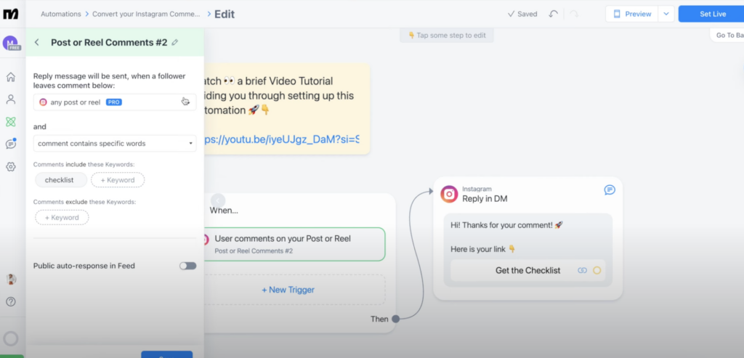Rename trigger using the pencil icon
Image resolution: width=744 pixels, height=358 pixels.
click(174, 42)
